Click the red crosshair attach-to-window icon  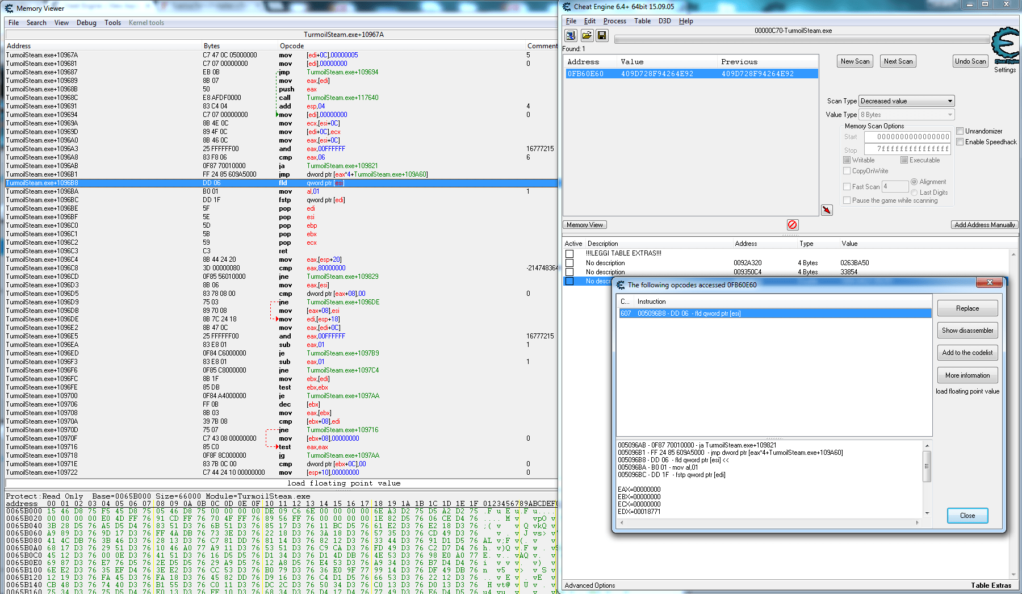click(827, 210)
